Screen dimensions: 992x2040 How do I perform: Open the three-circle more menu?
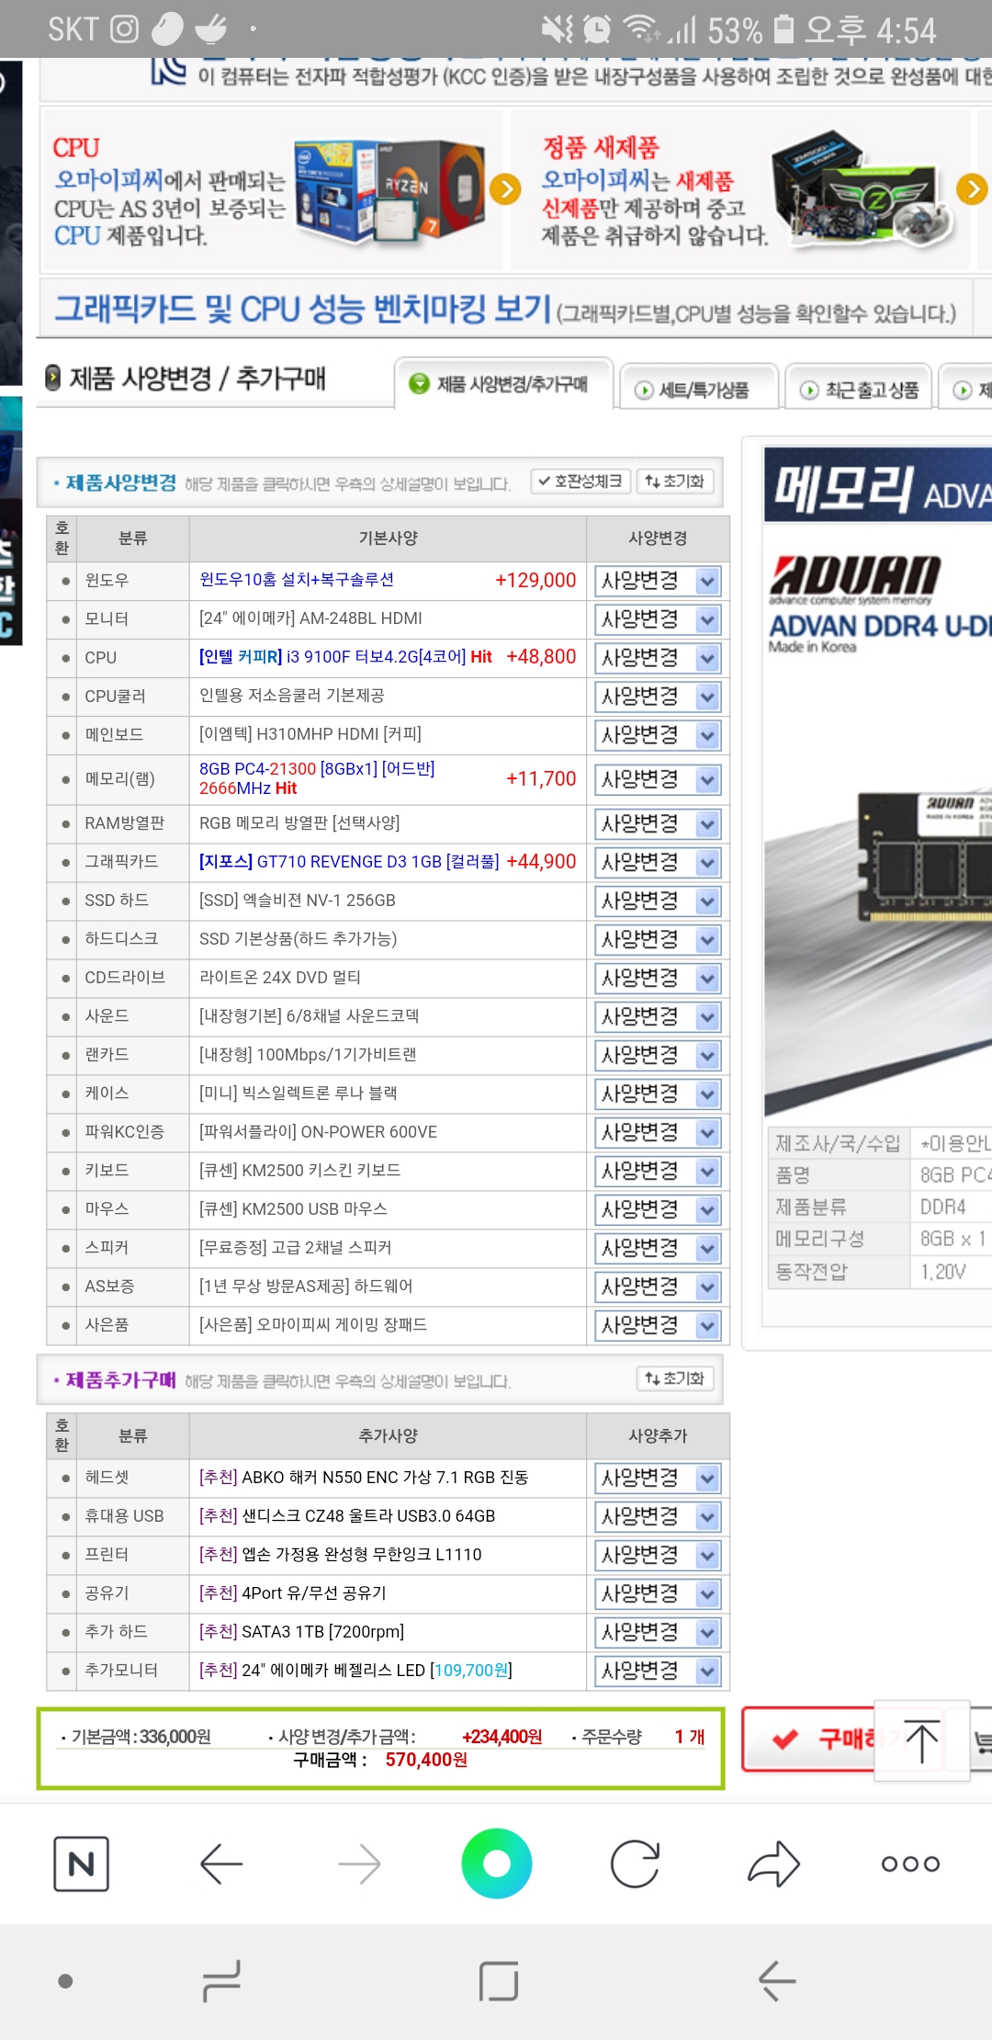coord(910,1864)
